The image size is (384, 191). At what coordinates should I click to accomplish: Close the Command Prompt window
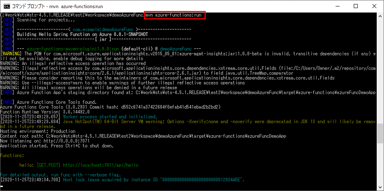coord(374,6)
